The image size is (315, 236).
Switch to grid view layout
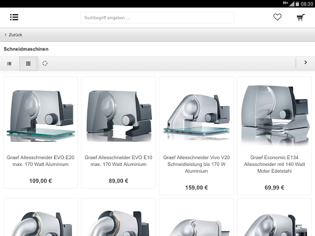click(28, 63)
